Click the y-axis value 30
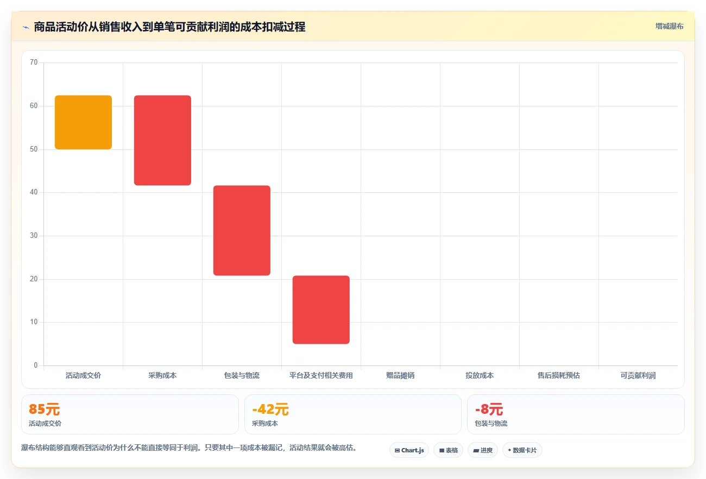 34,236
